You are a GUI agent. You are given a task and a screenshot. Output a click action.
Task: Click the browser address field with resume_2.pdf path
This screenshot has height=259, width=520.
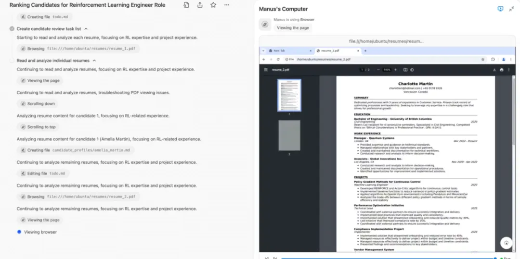(x=381, y=60)
